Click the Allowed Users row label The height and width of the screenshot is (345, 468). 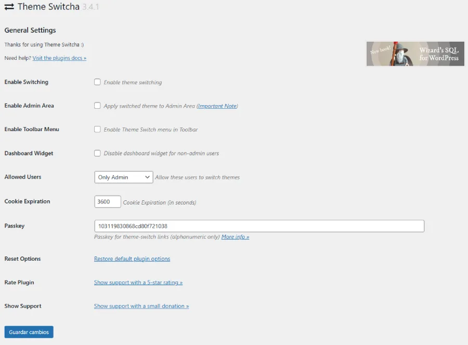pos(23,177)
